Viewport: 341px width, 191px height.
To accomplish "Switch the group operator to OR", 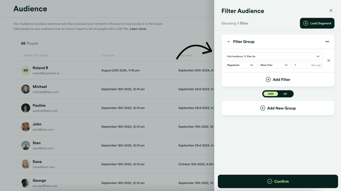I will point(285,94).
